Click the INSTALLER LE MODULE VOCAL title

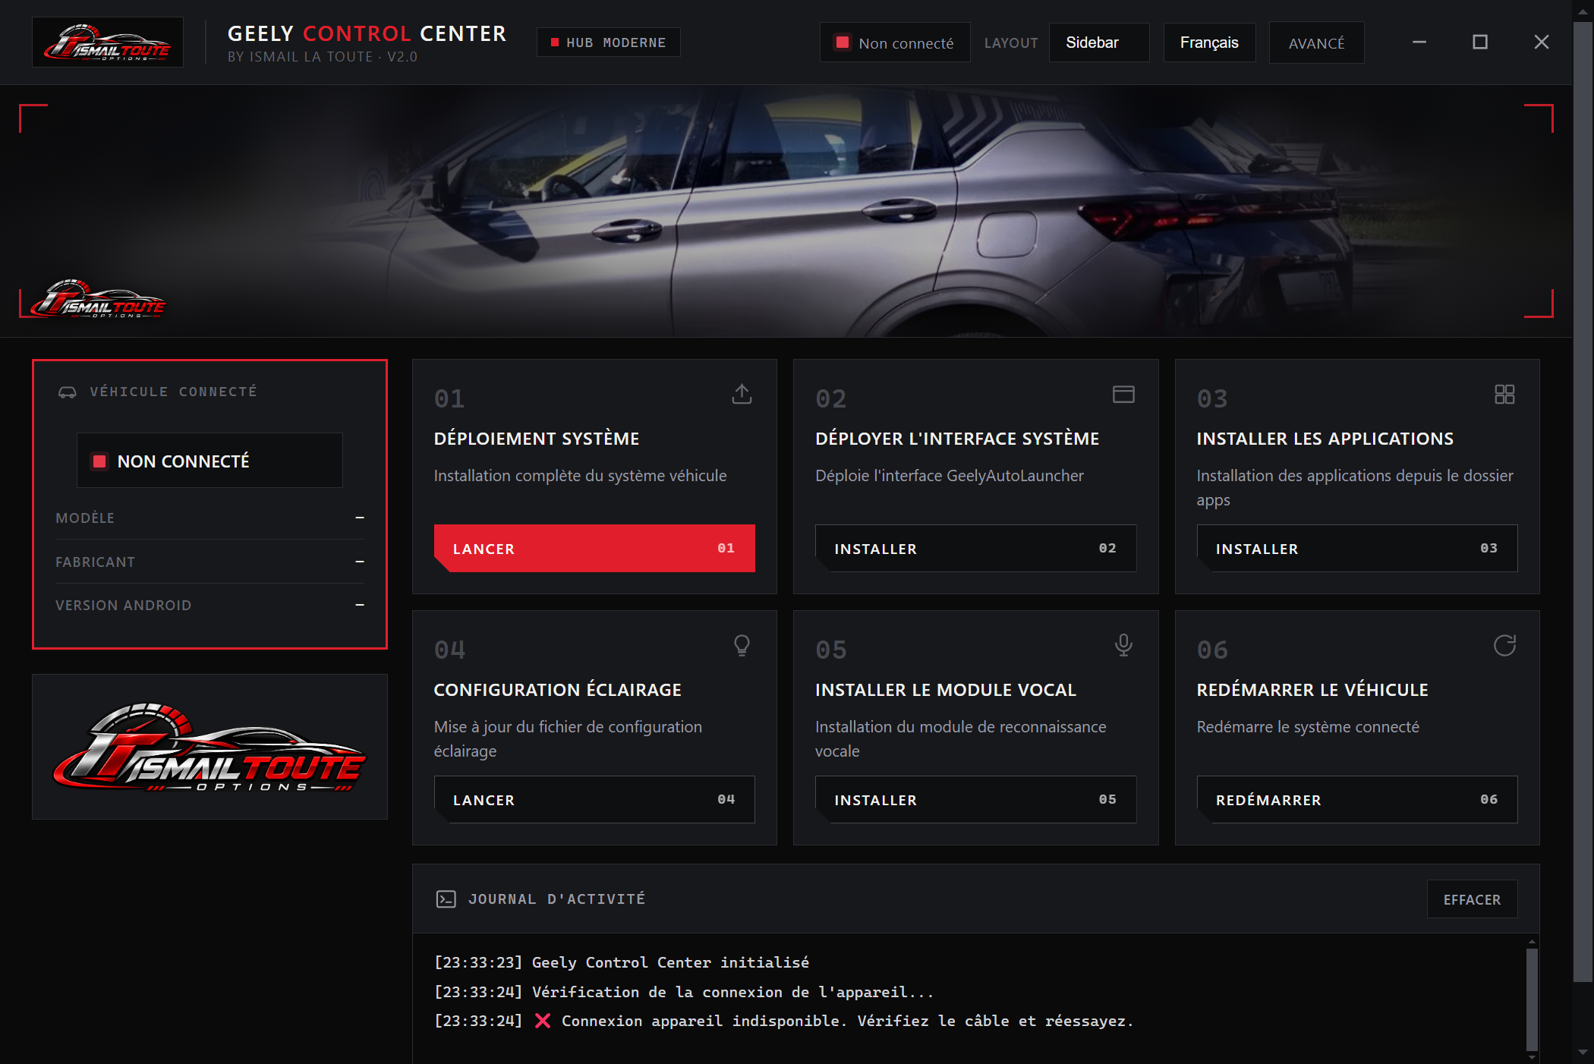(x=946, y=690)
